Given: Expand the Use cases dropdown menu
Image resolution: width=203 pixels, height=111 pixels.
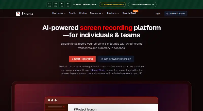Looking at the screenshot, I should [59, 13].
